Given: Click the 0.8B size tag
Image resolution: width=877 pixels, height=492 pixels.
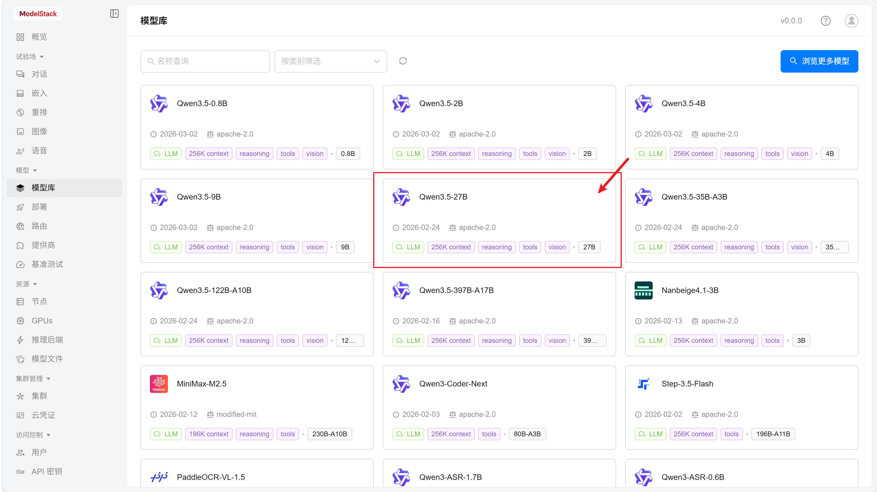Looking at the screenshot, I should point(347,154).
